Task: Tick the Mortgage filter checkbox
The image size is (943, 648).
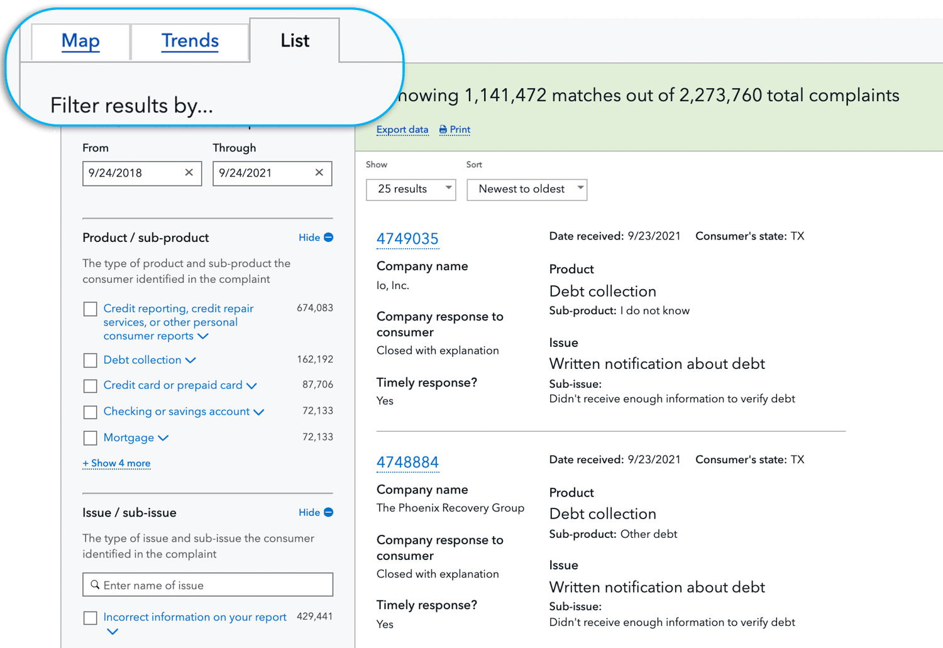Action: tap(91, 438)
